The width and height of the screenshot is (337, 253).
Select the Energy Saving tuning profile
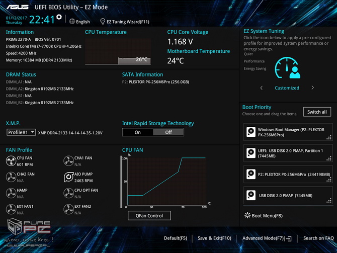pos(255,68)
